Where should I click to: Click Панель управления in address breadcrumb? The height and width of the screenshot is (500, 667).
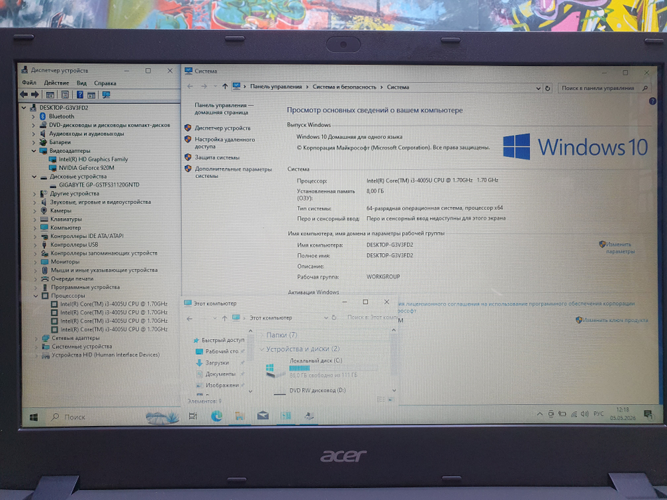click(x=276, y=87)
